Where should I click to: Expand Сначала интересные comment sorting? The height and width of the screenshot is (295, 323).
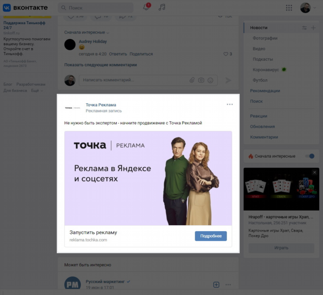pyautogui.click(x=87, y=33)
